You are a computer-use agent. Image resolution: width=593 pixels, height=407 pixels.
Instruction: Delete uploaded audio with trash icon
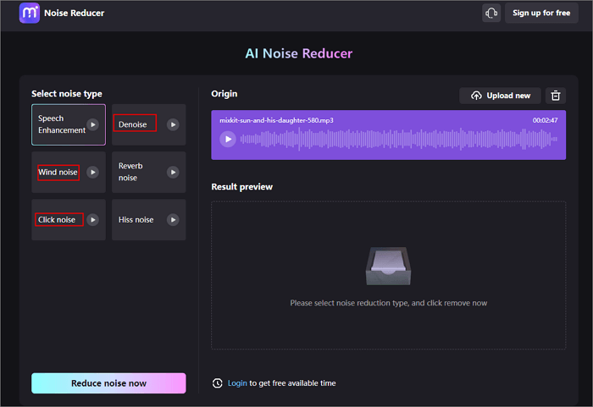(x=556, y=96)
